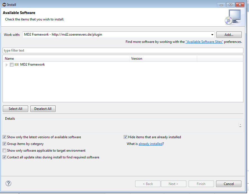Check the MD2 Framework checkbox
The image size is (249, 194).
point(11,64)
